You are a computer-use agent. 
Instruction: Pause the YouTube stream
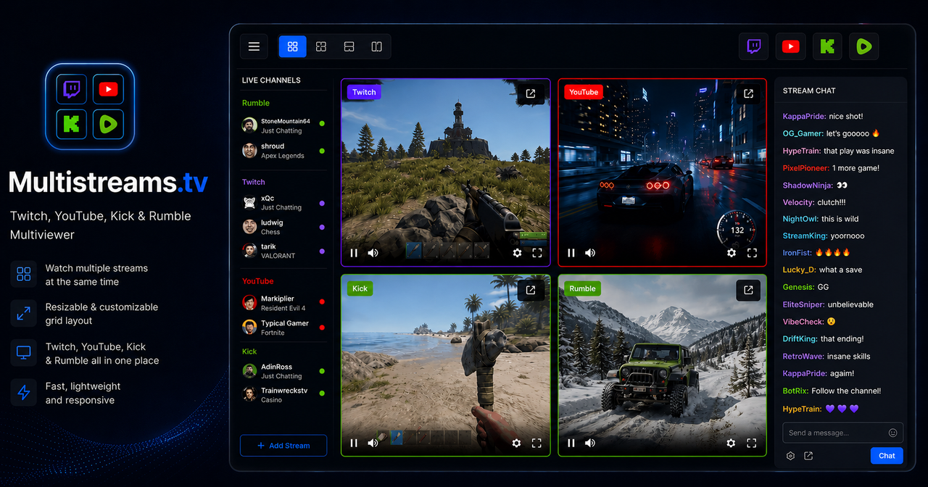(571, 253)
